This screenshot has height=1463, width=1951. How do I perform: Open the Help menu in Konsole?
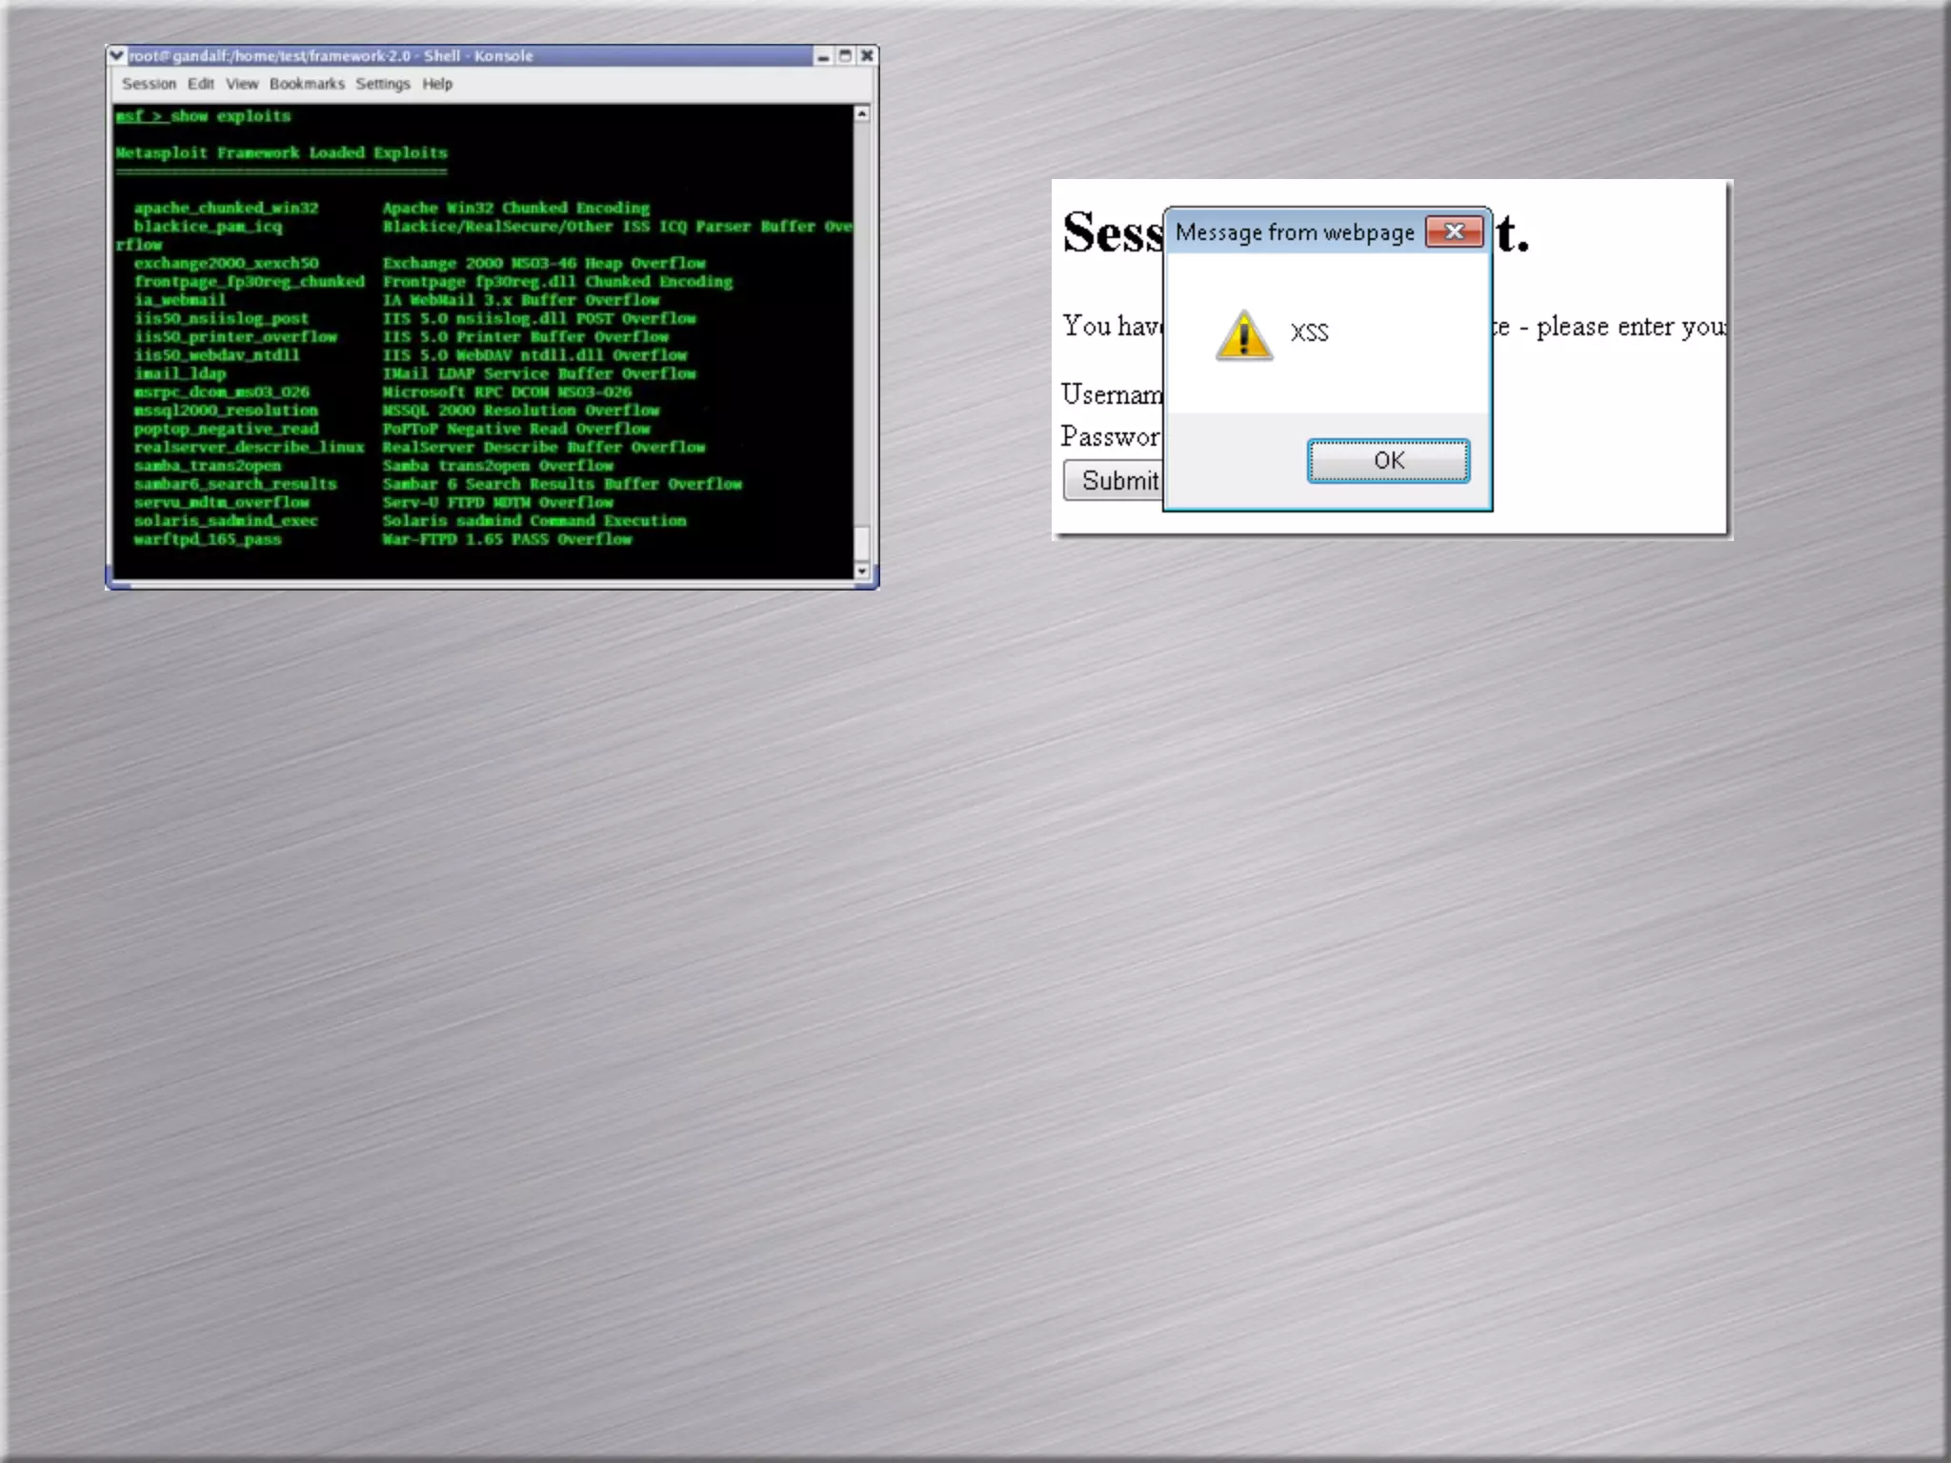coord(437,84)
